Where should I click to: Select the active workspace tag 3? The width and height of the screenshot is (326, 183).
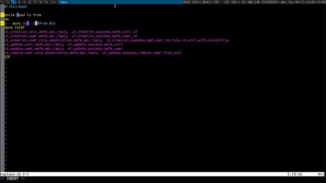click(x=13, y=2)
